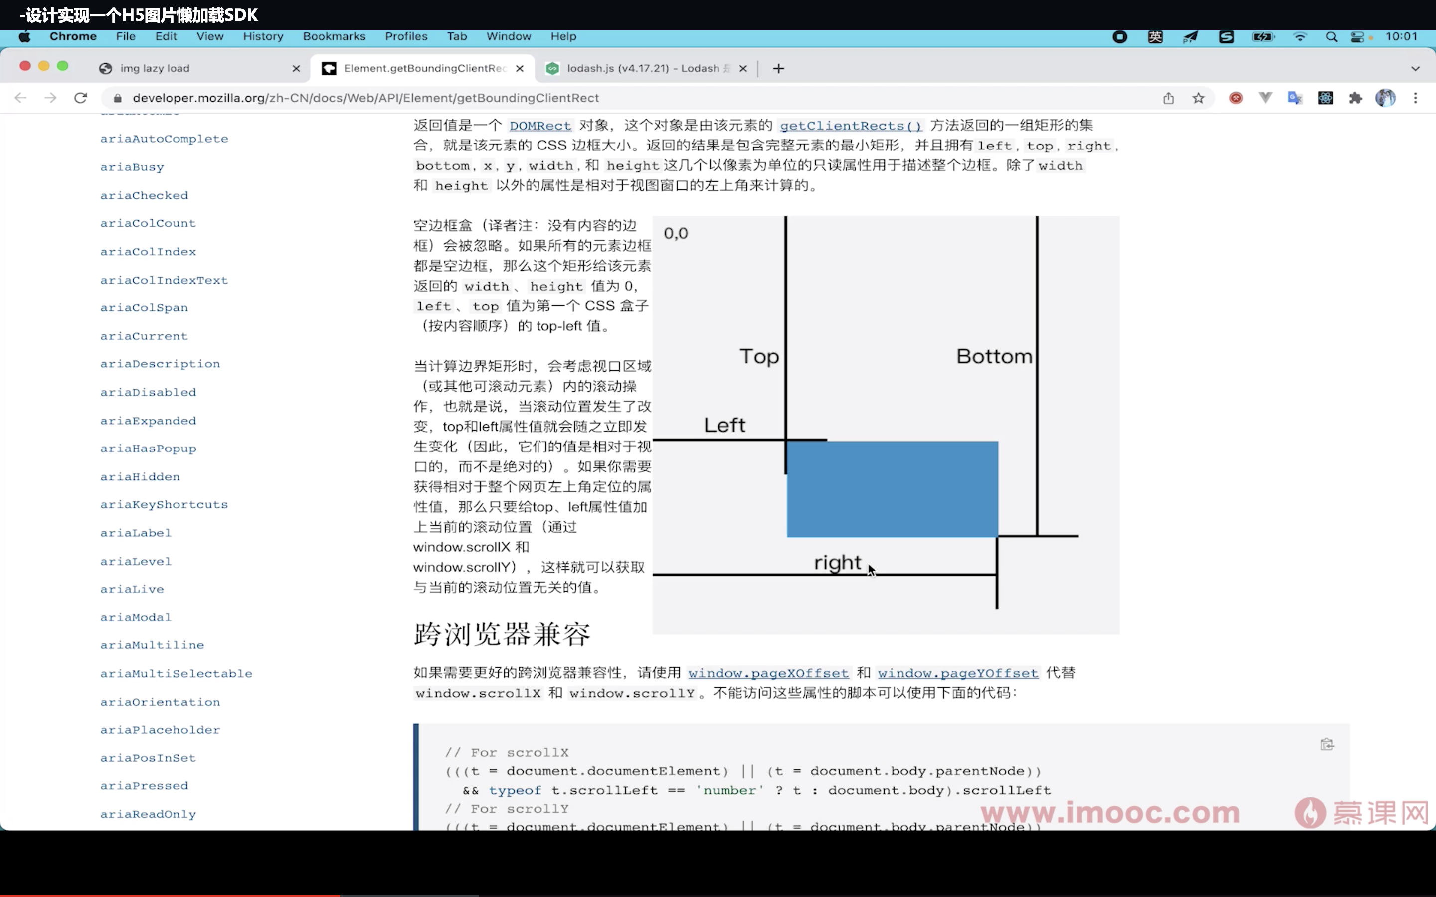Toggle the 英 input method in menu bar

[x=1155, y=36]
